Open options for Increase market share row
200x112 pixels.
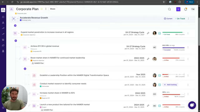point(188,94)
